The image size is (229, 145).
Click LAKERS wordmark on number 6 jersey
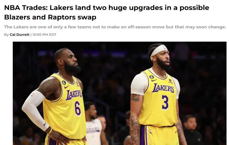(x=74, y=94)
